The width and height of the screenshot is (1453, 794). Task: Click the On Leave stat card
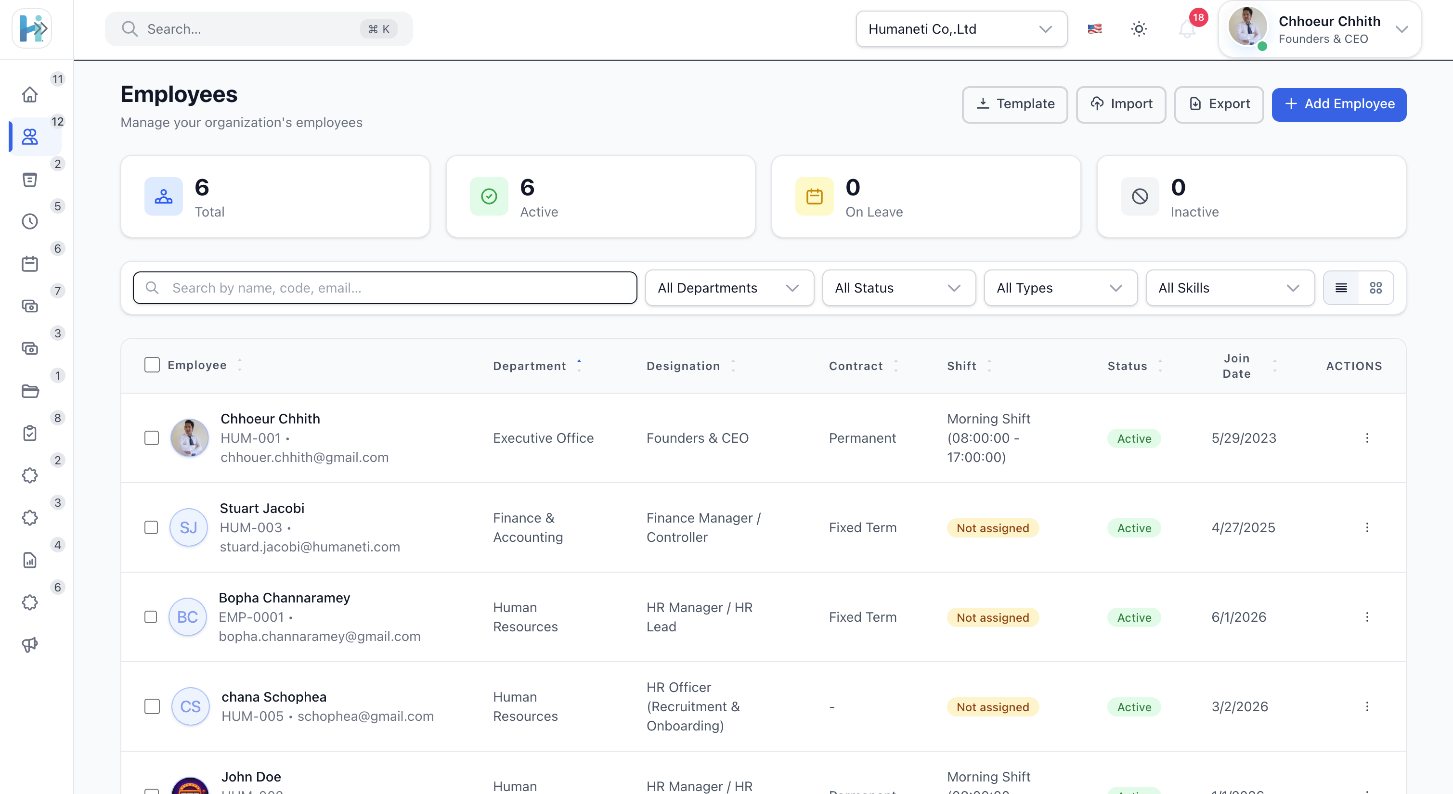(x=926, y=196)
